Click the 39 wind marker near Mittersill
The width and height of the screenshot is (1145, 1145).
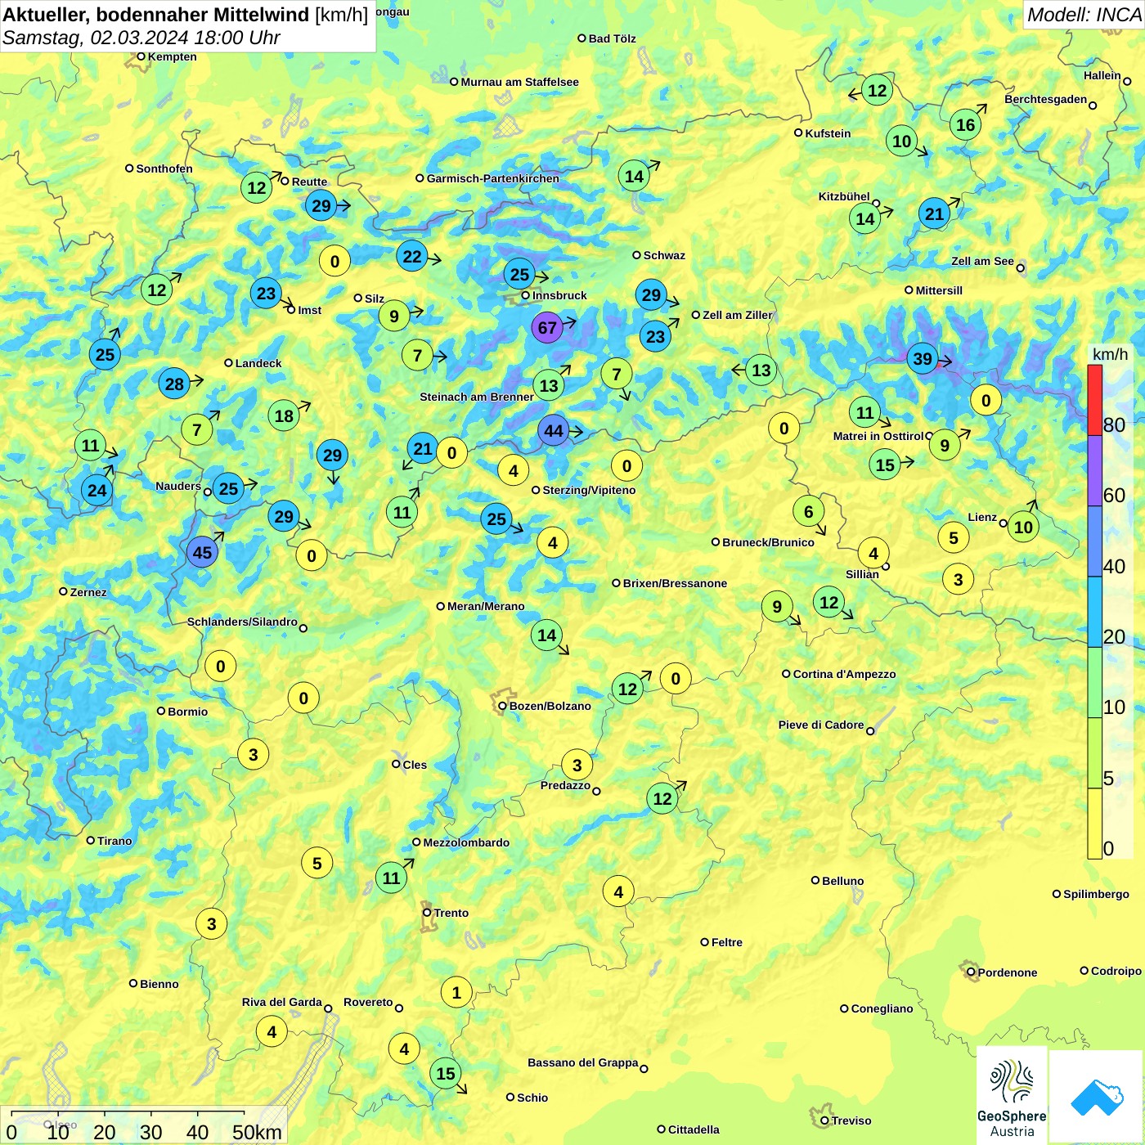click(x=923, y=358)
